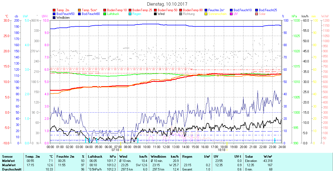Click the '24:00' label on time axis
This screenshot has height=171, width=333.
[282, 147]
